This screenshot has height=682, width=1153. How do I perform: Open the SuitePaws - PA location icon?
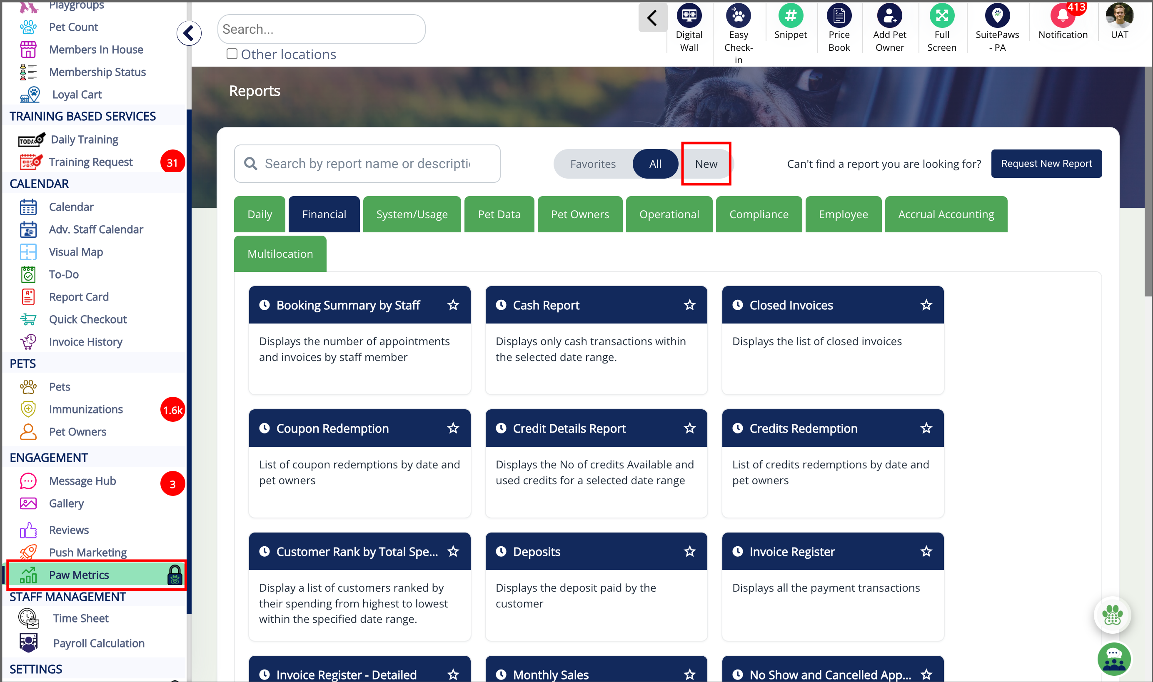997,16
